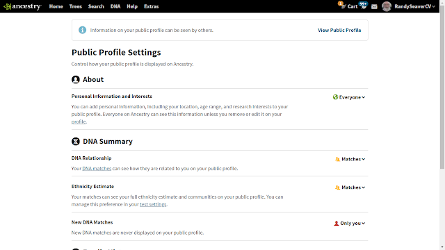Open the Trees menu
This screenshot has width=445, height=250.
tap(76, 6)
